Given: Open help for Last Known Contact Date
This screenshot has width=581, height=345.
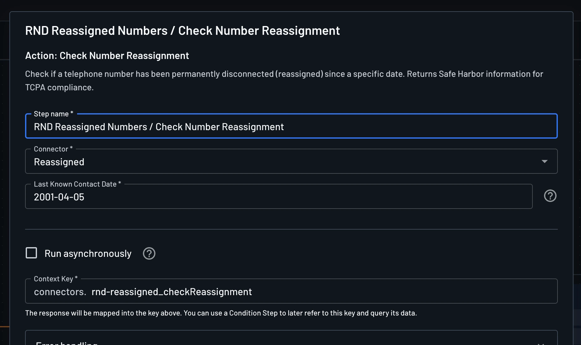Looking at the screenshot, I should tap(550, 196).
